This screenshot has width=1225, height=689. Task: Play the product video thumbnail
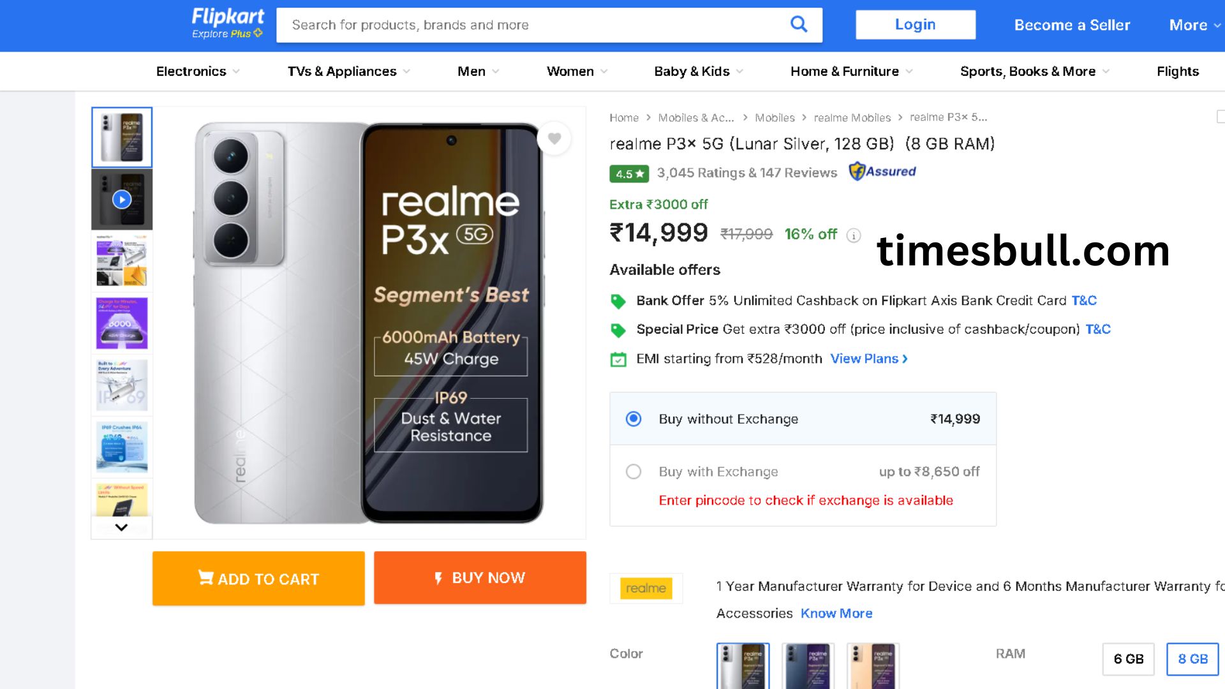[x=122, y=200]
